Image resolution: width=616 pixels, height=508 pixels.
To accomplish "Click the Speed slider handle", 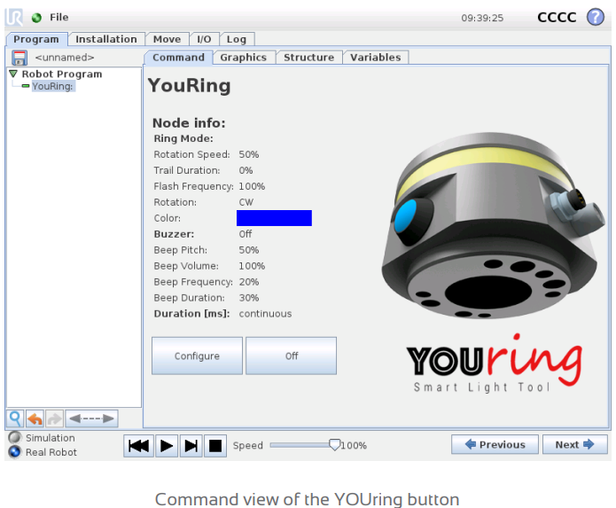I will (334, 445).
